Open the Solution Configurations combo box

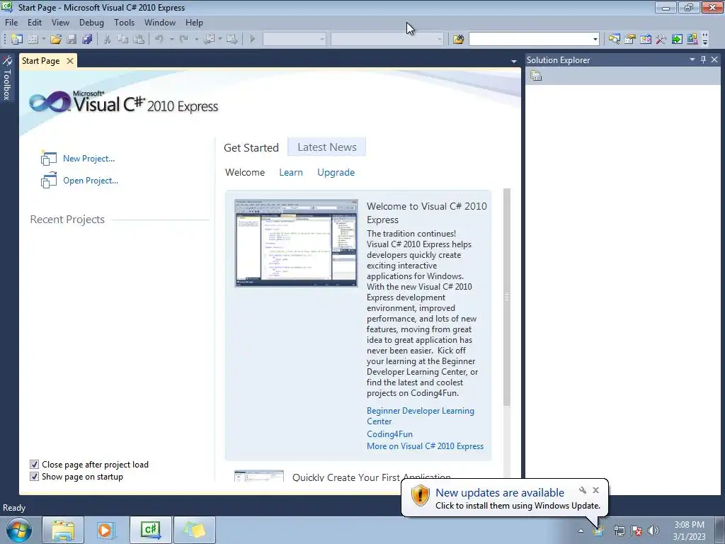coord(295,40)
